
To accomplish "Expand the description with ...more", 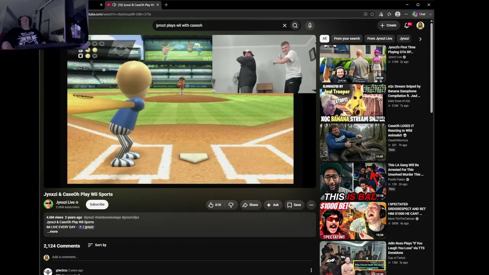I will [52, 231].
